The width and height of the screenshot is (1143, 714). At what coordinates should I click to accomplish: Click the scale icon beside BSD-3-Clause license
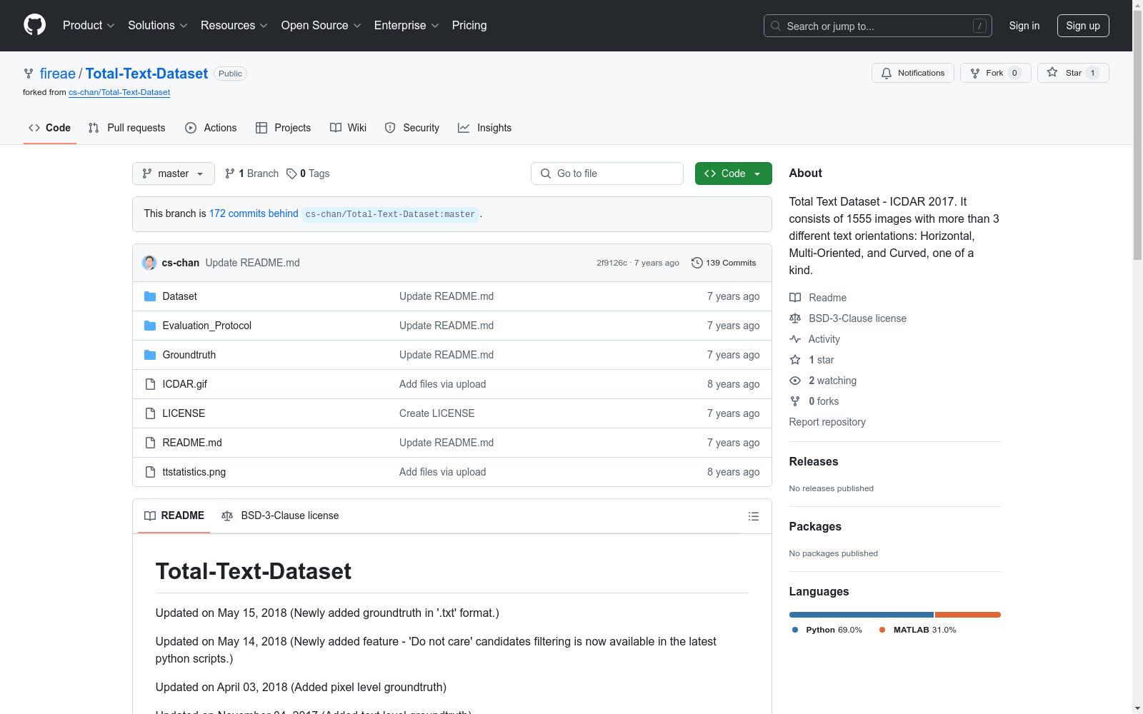795,318
